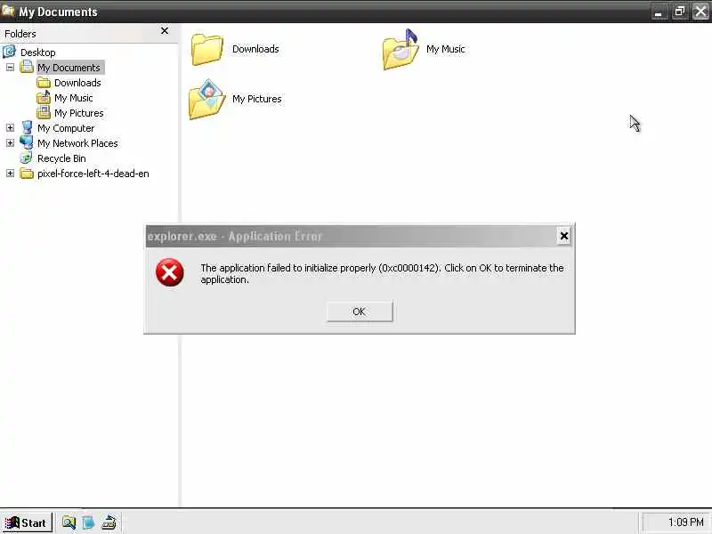
Task: Select Downloads in the folder tree
Action: pyautogui.click(x=77, y=83)
